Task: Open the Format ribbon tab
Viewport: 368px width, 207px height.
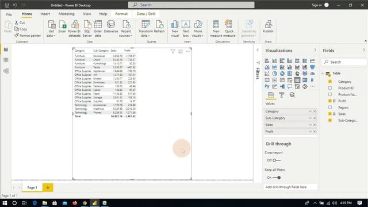Action: (x=121, y=14)
